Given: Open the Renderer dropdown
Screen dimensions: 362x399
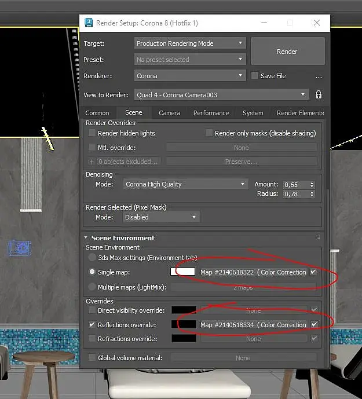Looking at the screenshot, I should coord(190,76).
